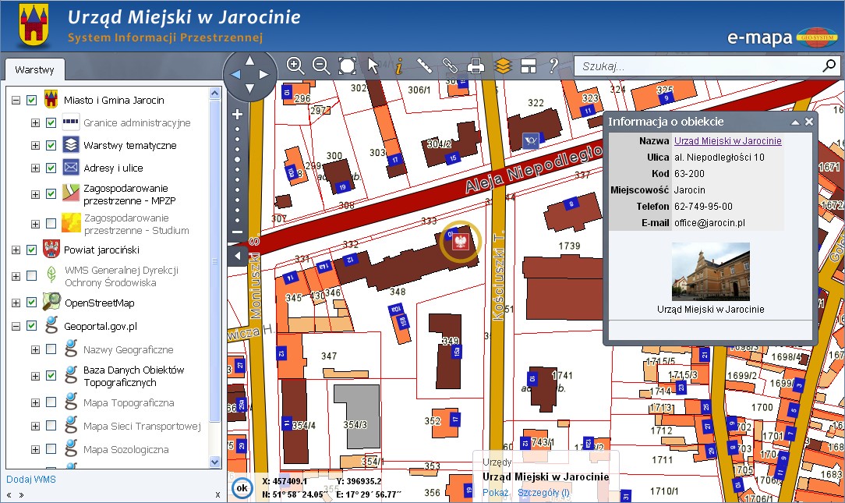Click zoom level slider handle
845x503 pixels.
click(237, 160)
